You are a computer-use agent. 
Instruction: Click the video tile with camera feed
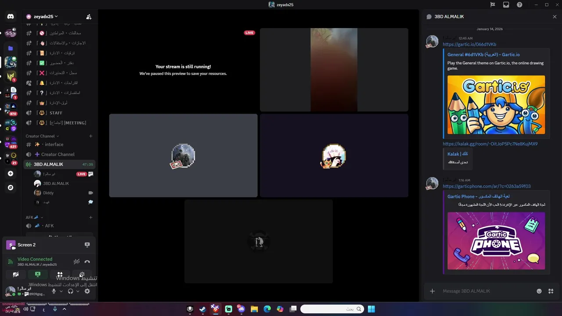[x=334, y=70]
